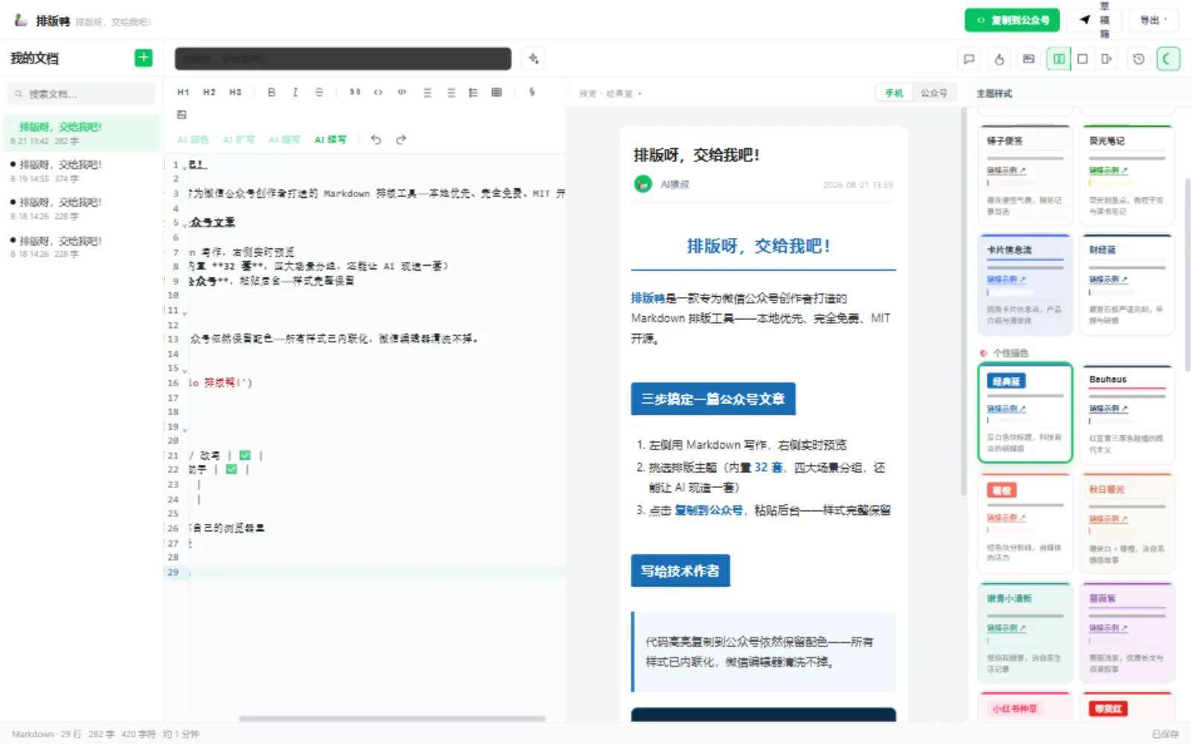Collapse the fold arrow at line 11
This screenshot has width=1191, height=744.
[185, 312]
